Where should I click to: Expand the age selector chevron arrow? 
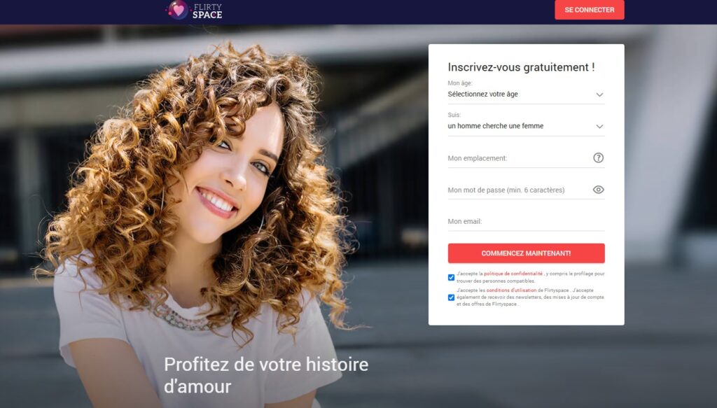tap(599, 94)
